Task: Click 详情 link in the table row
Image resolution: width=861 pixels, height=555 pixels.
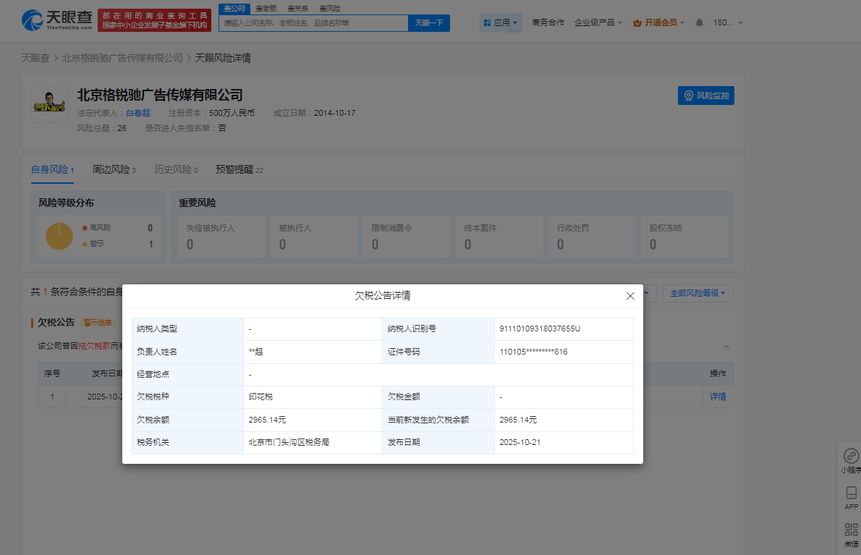Action: point(717,397)
